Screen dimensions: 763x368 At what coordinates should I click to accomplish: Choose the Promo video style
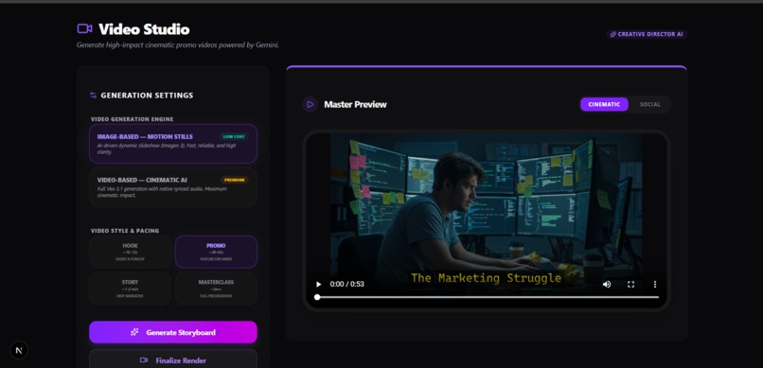tap(216, 252)
